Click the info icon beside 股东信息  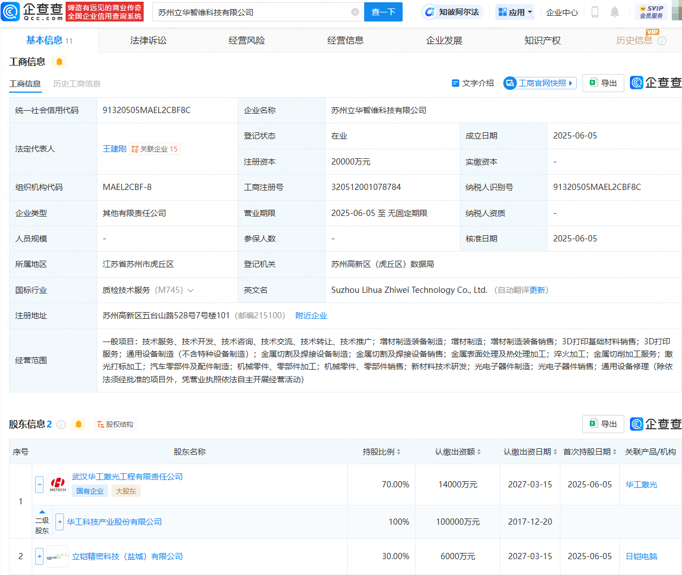(61, 425)
